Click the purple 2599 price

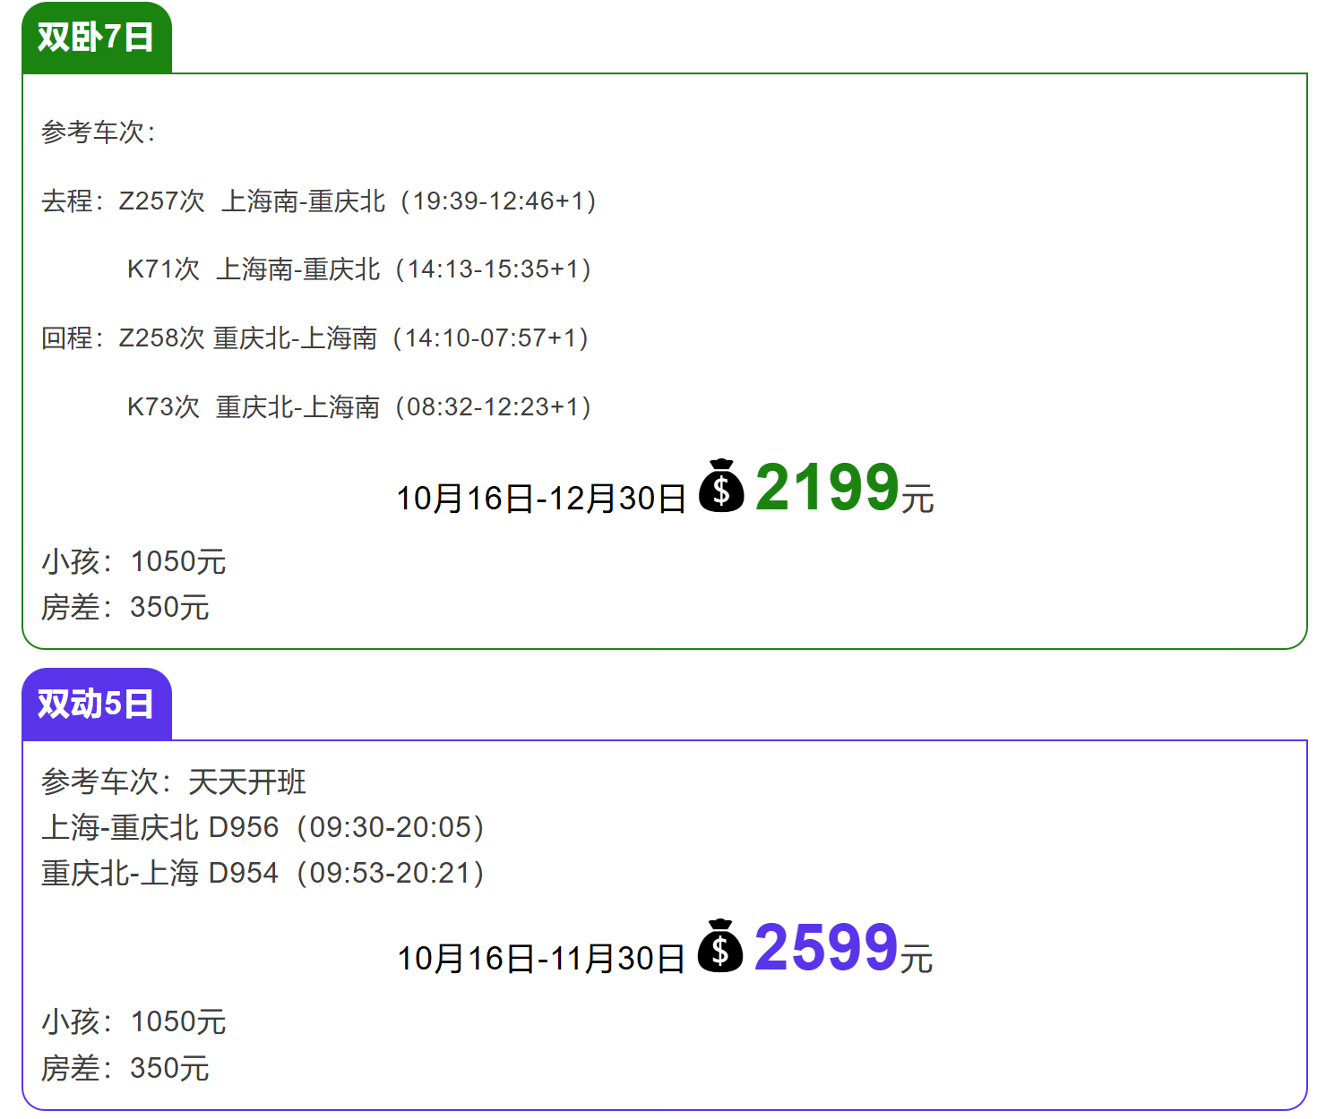coord(826,948)
